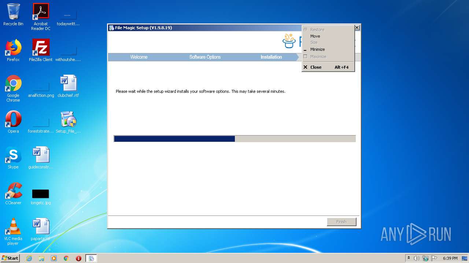Viewport: 469px width, 263px height.
Task: Open Skype desktop shortcut
Action: pos(13,158)
